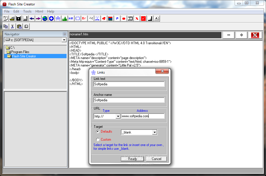This screenshot has height=176, width=266.
Task: Click the Link text input field
Action: pos(129,84)
